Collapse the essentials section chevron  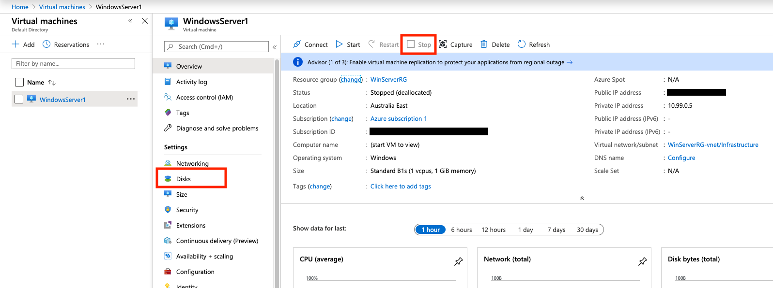tap(582, 198)
